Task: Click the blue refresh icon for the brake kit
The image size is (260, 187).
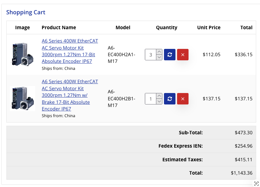Action: click(x=170, y=99)
